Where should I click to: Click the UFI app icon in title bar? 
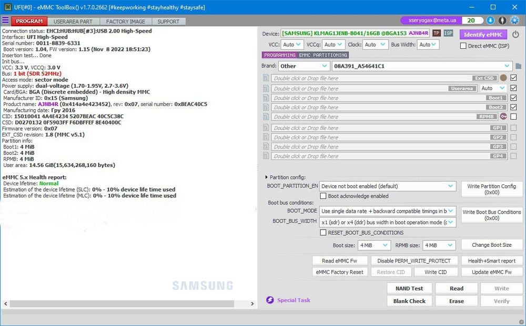7,7
